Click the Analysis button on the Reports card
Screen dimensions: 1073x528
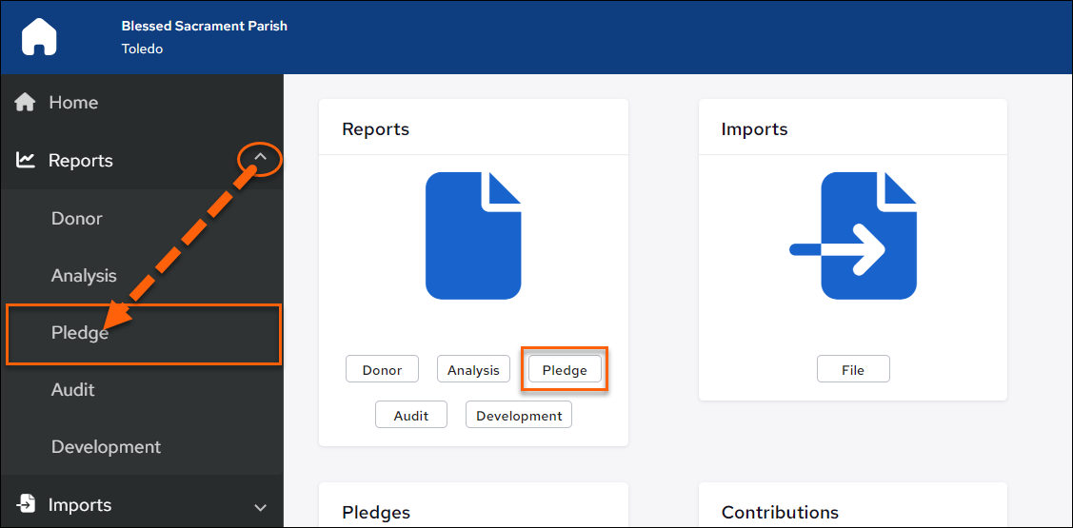click(473, 369)
